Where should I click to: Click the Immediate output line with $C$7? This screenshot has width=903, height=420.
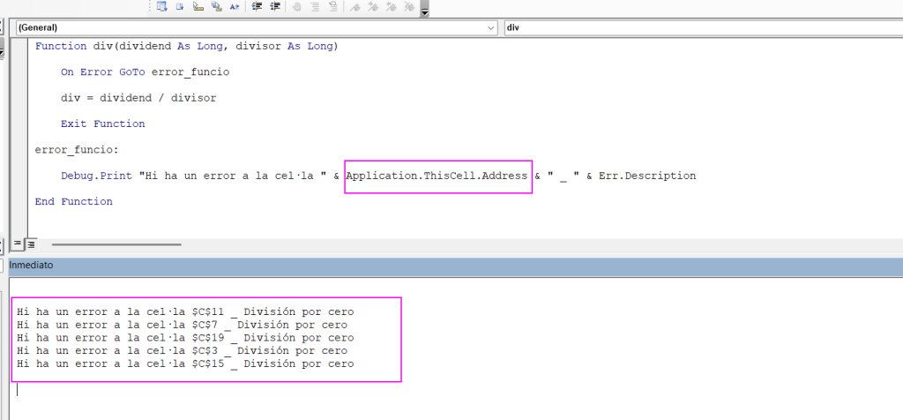tap(182, 325)
